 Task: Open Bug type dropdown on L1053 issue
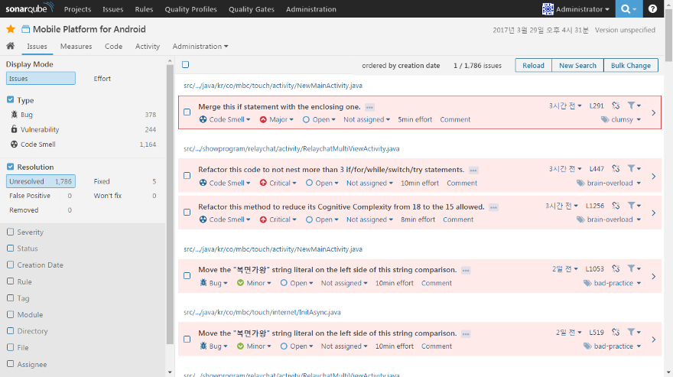click(213, 283)
